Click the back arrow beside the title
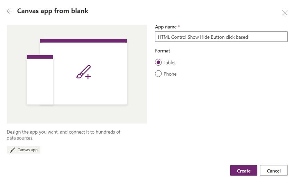 point(10,11)
